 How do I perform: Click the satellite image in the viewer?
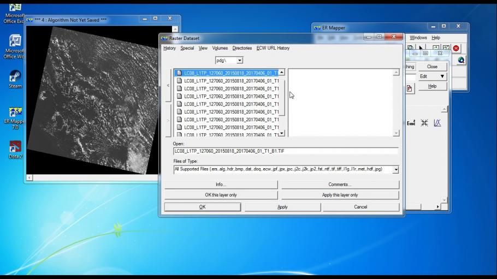[92, 100]
